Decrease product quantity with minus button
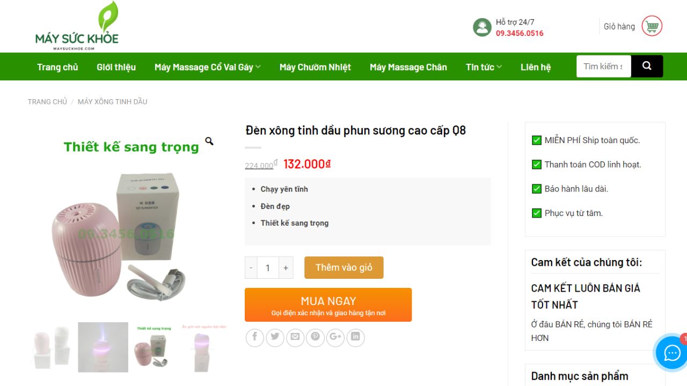 251,268
